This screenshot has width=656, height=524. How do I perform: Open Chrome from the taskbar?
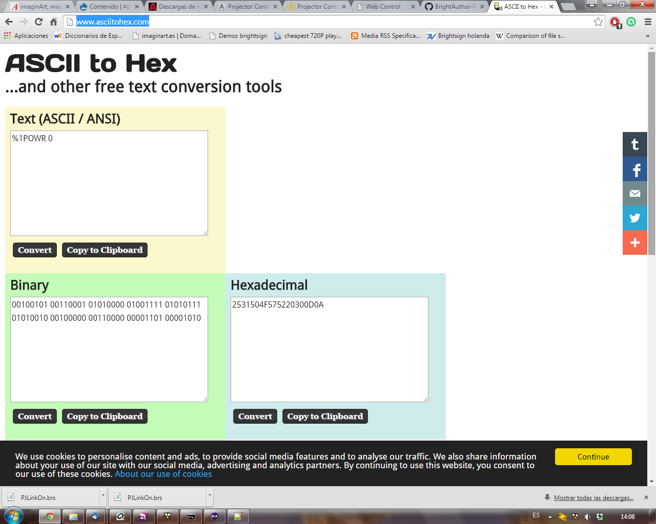pyautogui.click(x=50, y=516)
